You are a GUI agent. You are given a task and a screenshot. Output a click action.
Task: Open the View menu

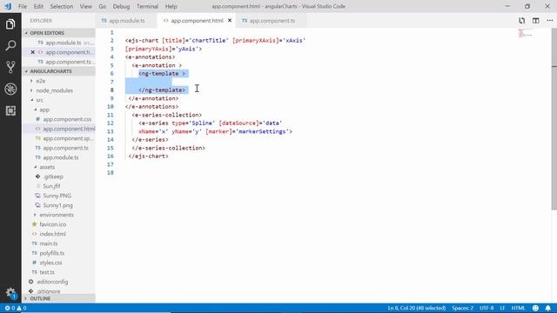coord(85,6)
